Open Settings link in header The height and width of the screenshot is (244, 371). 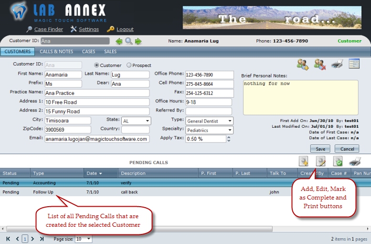click(x=89, y=29)
